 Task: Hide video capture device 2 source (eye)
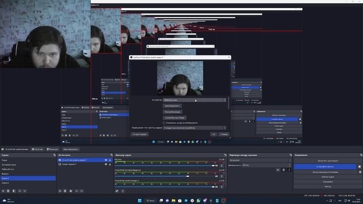point(106,160)
